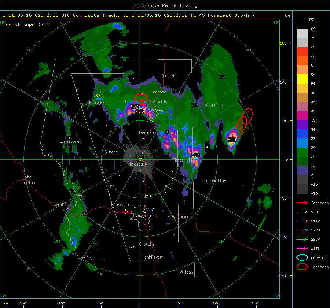Click the Drumheller town label
Screen dimensions: 330x308
(x=215, y=181)
